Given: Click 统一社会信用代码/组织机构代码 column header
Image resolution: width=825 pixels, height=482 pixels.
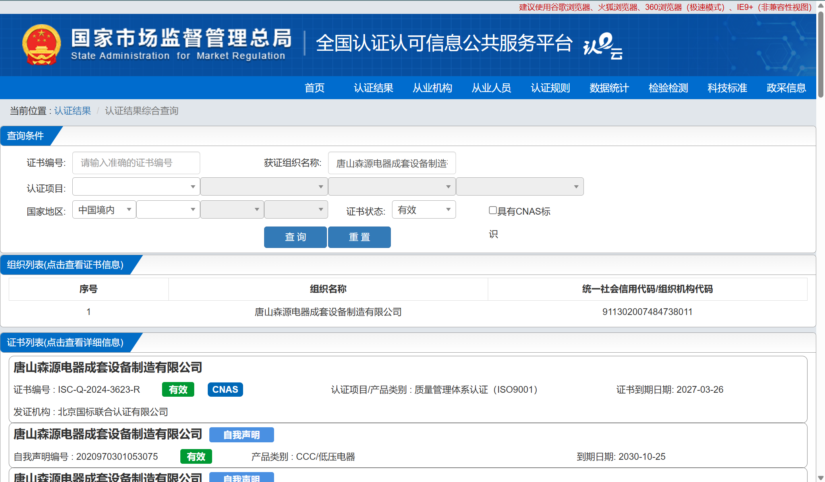Looking at the screenshot, I should point(647,289).
